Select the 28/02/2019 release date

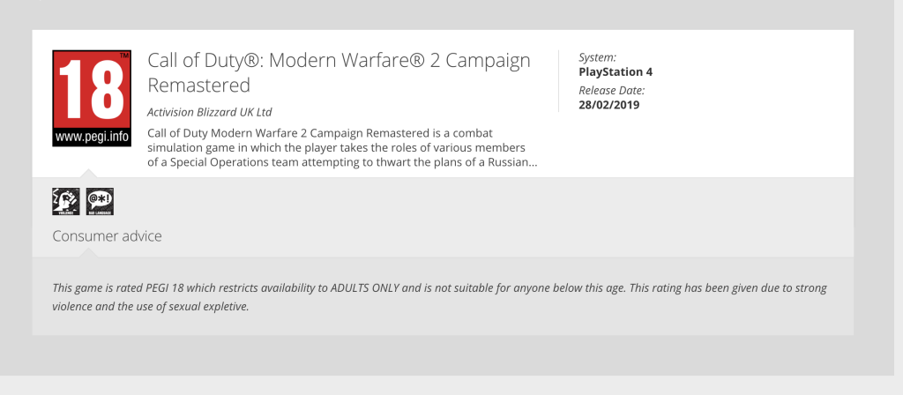[608, 105]
